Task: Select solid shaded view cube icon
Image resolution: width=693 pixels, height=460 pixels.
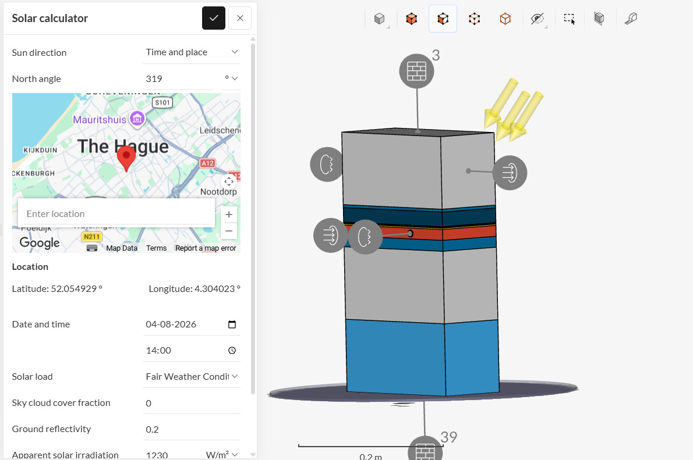Action: click(380, 19)
